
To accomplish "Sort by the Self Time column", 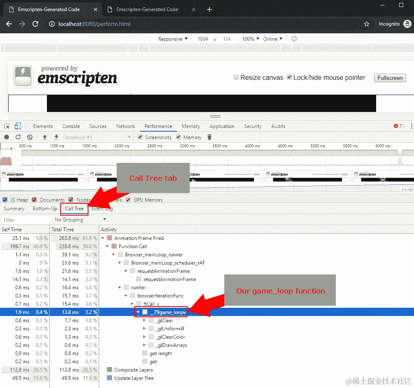I will pos(25,229).
